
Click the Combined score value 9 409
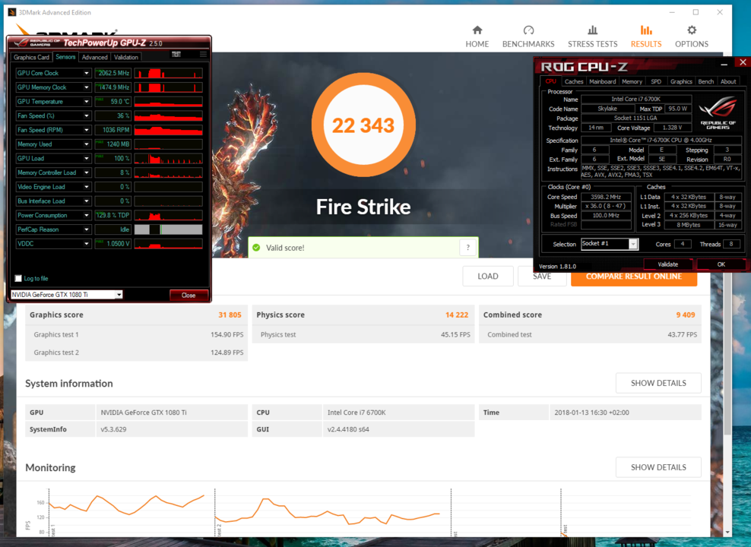[686, 315]
